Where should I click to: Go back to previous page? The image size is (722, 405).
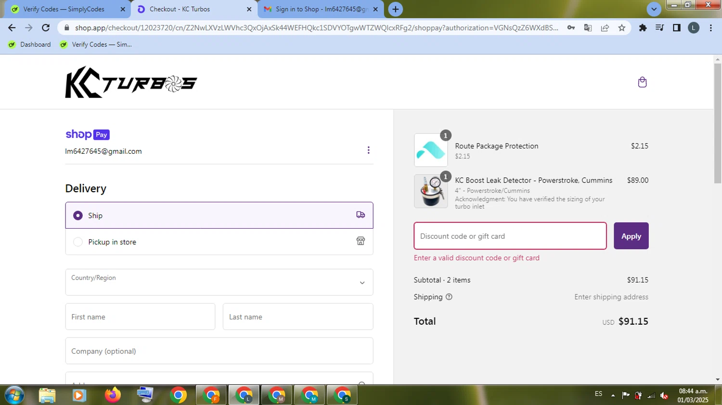click(12, 28)
